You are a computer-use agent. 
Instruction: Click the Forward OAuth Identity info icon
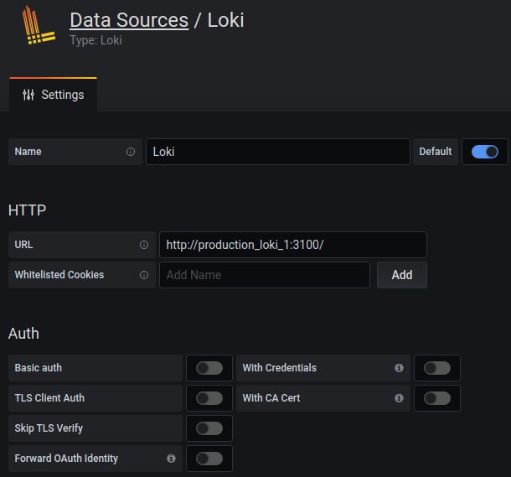171,458
